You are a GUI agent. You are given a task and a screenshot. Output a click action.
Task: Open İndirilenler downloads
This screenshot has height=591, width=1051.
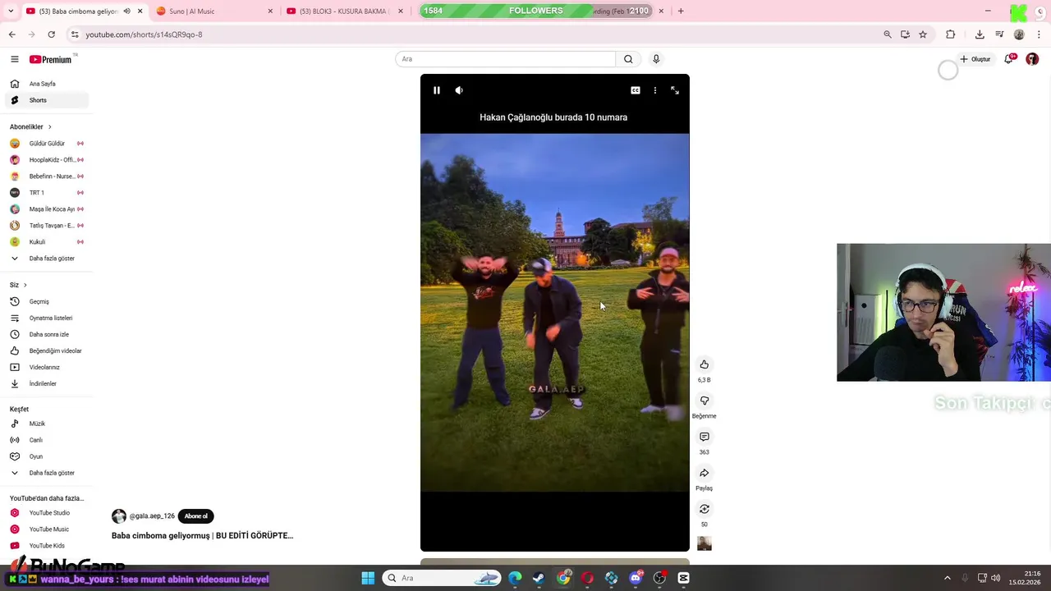[46, 383]
